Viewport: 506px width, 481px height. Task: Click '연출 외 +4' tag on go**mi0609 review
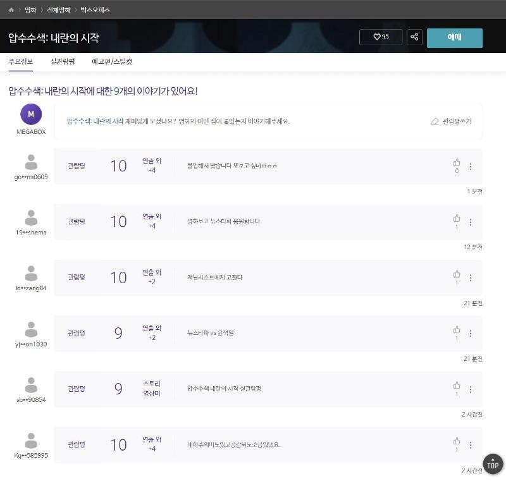point(152,166)
